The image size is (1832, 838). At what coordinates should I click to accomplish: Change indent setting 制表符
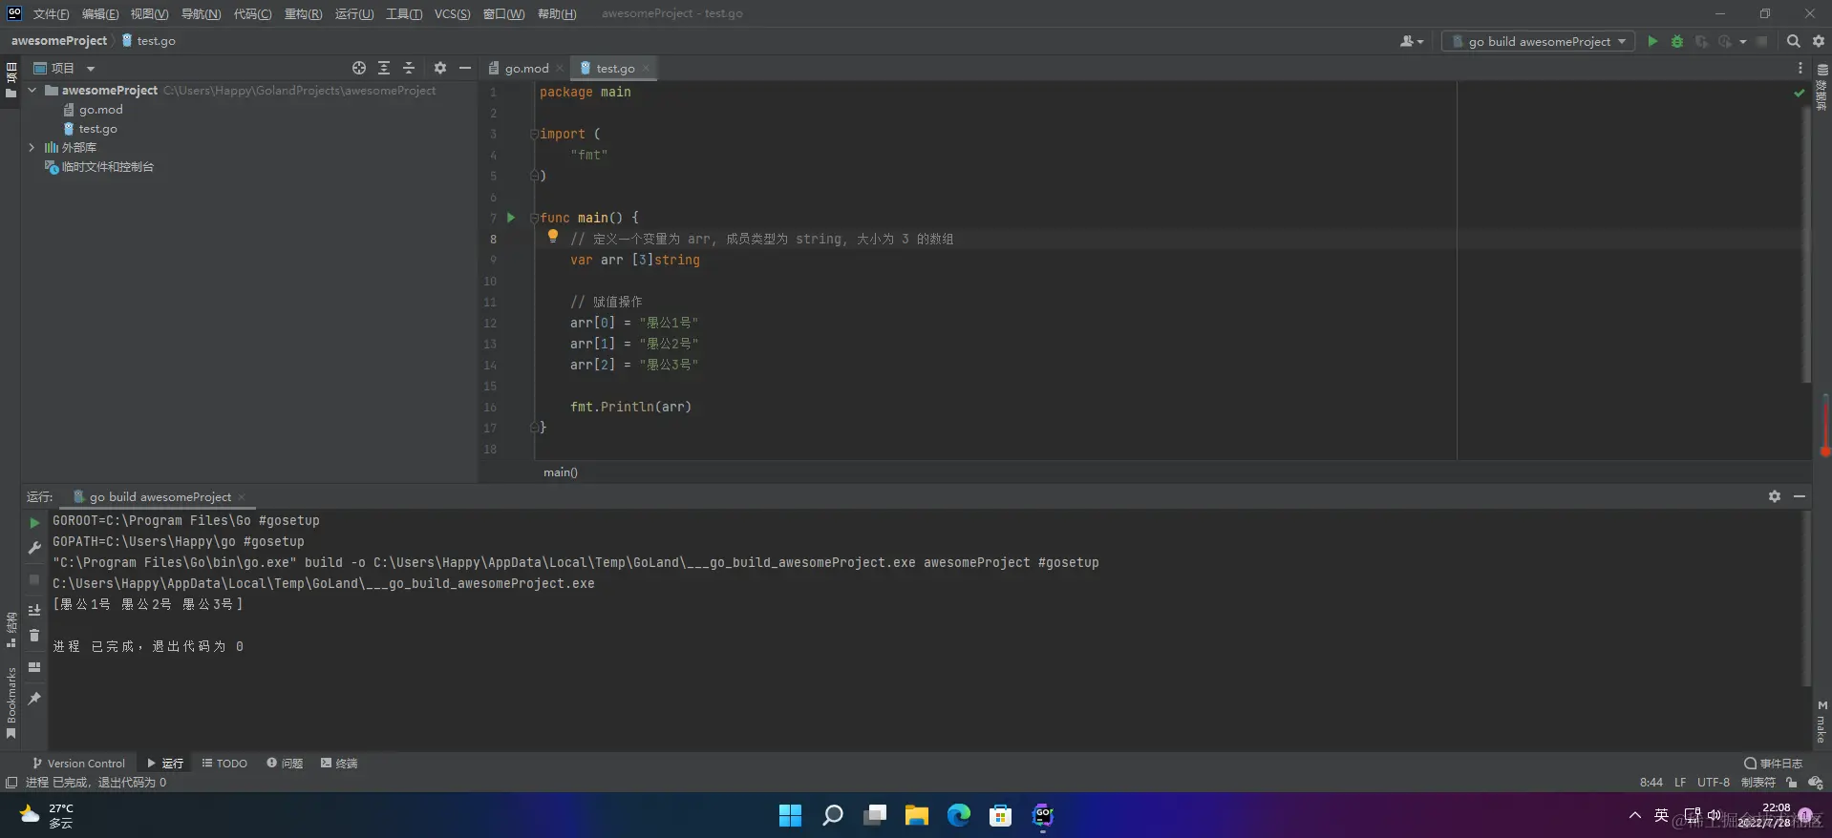click(x=1757, y=782)
